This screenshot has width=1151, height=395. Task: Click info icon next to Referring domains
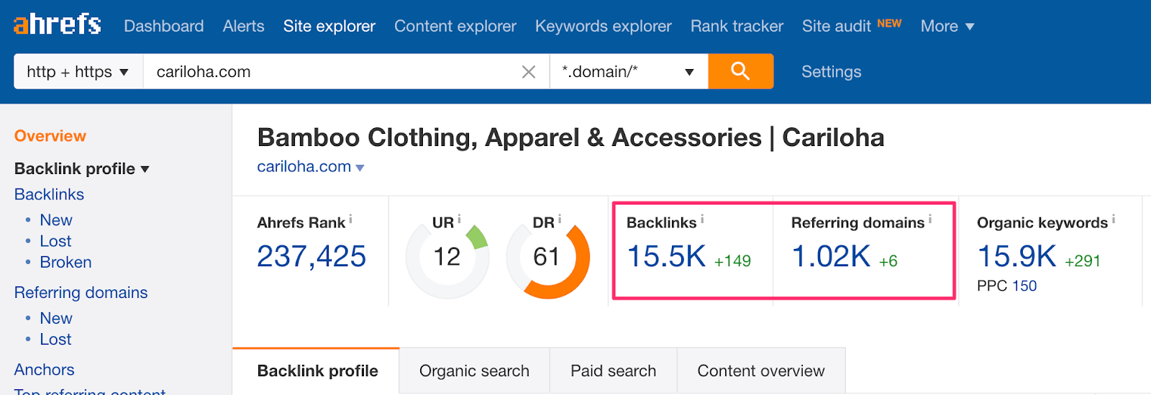point(929,219)
